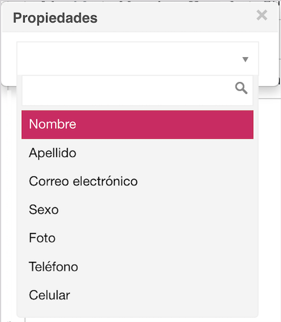Focus the search field above the options
Viewport: 281px width, 322px height.
click(138, 90)
